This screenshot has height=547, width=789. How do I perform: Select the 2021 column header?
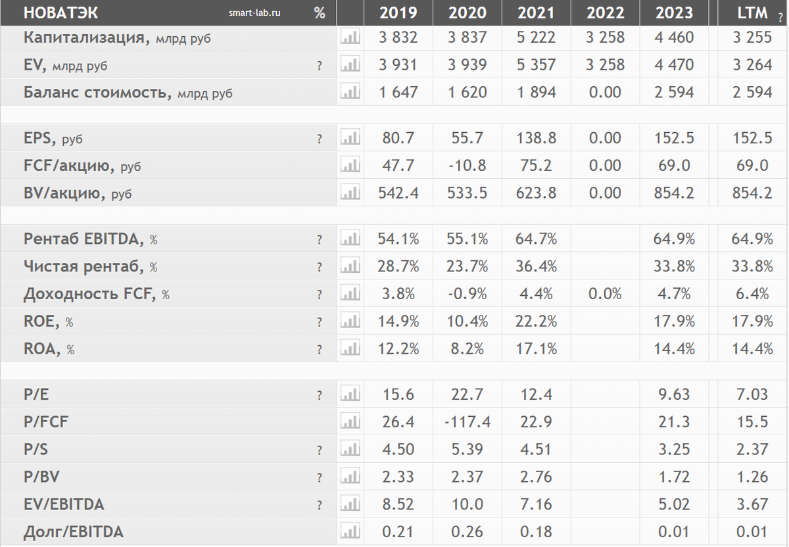point(536,12)
